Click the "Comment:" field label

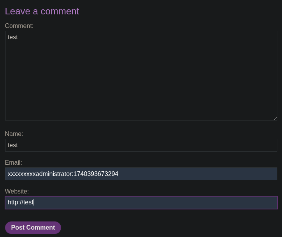pyautogui.click(x=19, y=26)
